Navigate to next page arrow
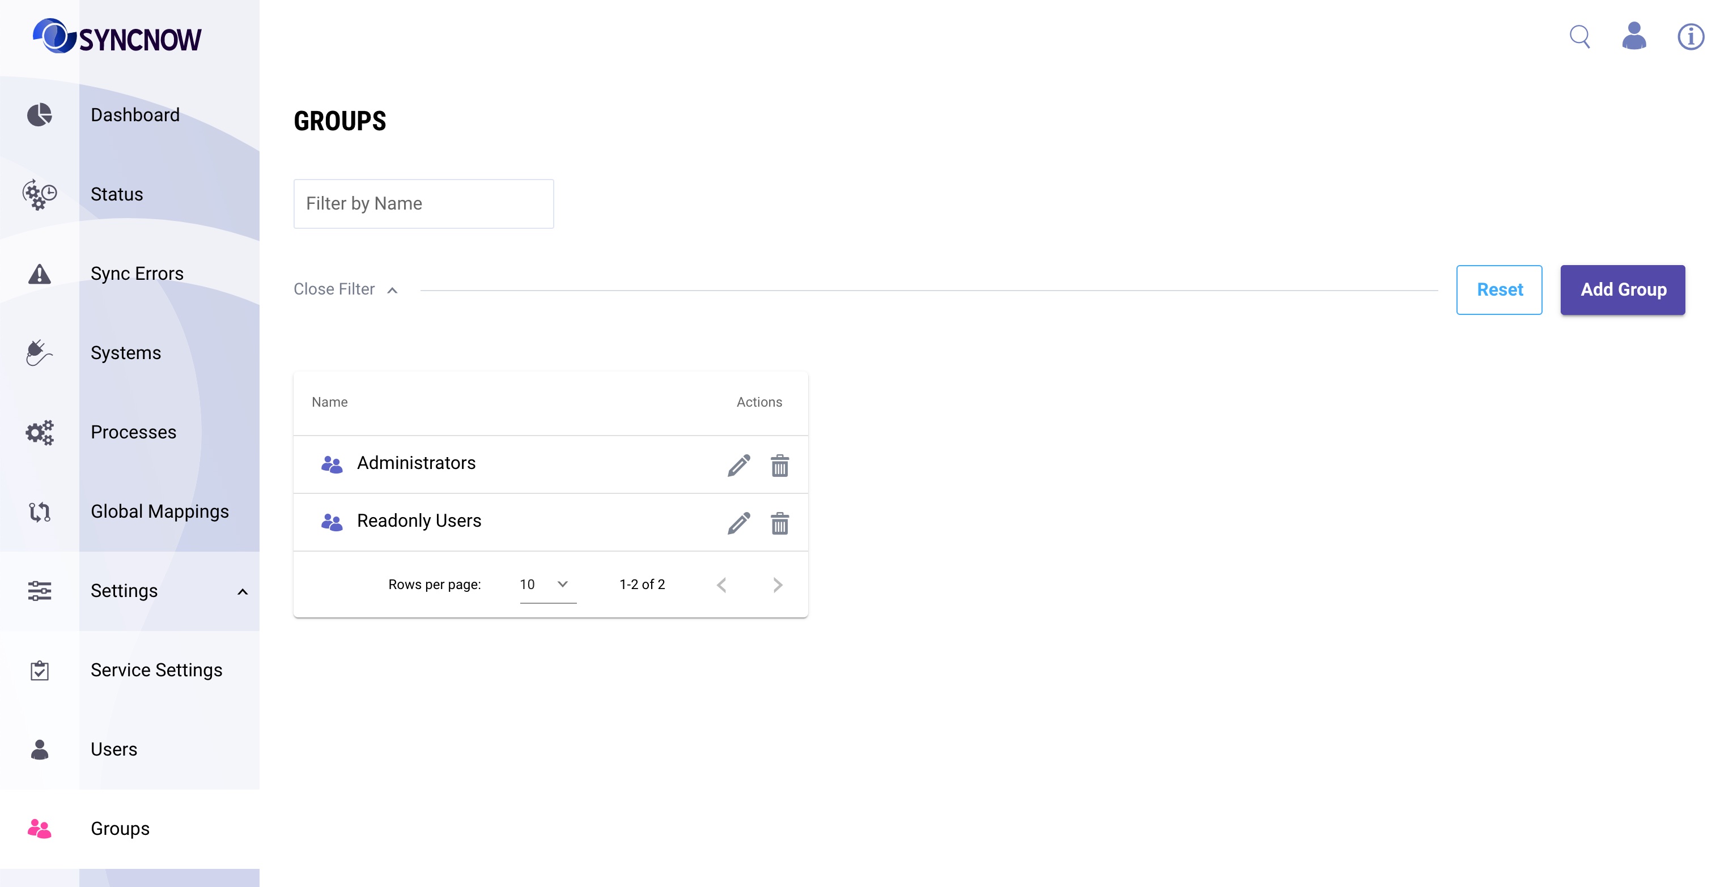Image resolution: width=1716 pixels, height=887 pixels. [x=778, y=585]
